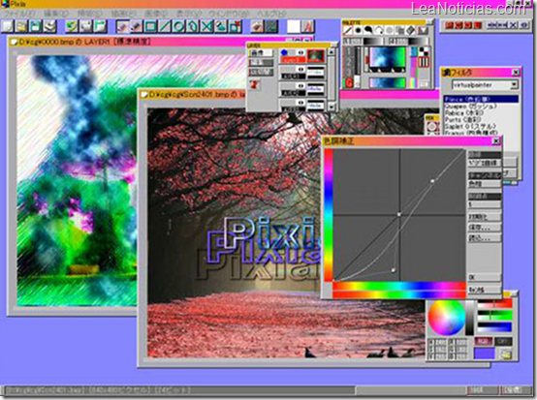Pick a hue from the color wheel
This screenshot has width=537, height=400.
click(446, 319)
